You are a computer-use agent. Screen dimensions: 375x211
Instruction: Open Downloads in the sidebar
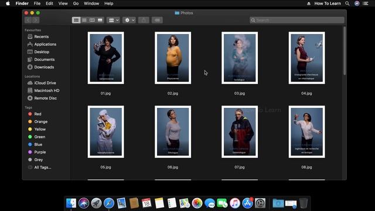41,67
